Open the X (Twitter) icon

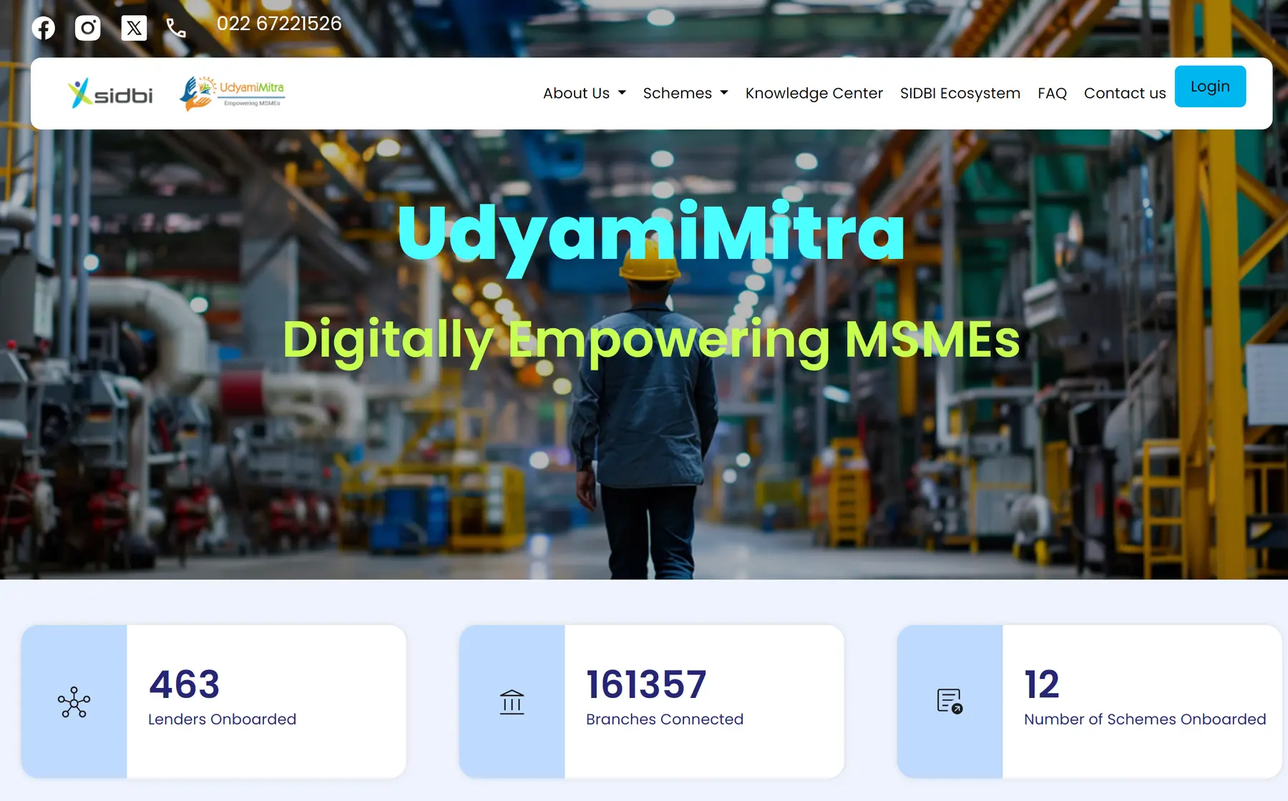tap(134, 28)
